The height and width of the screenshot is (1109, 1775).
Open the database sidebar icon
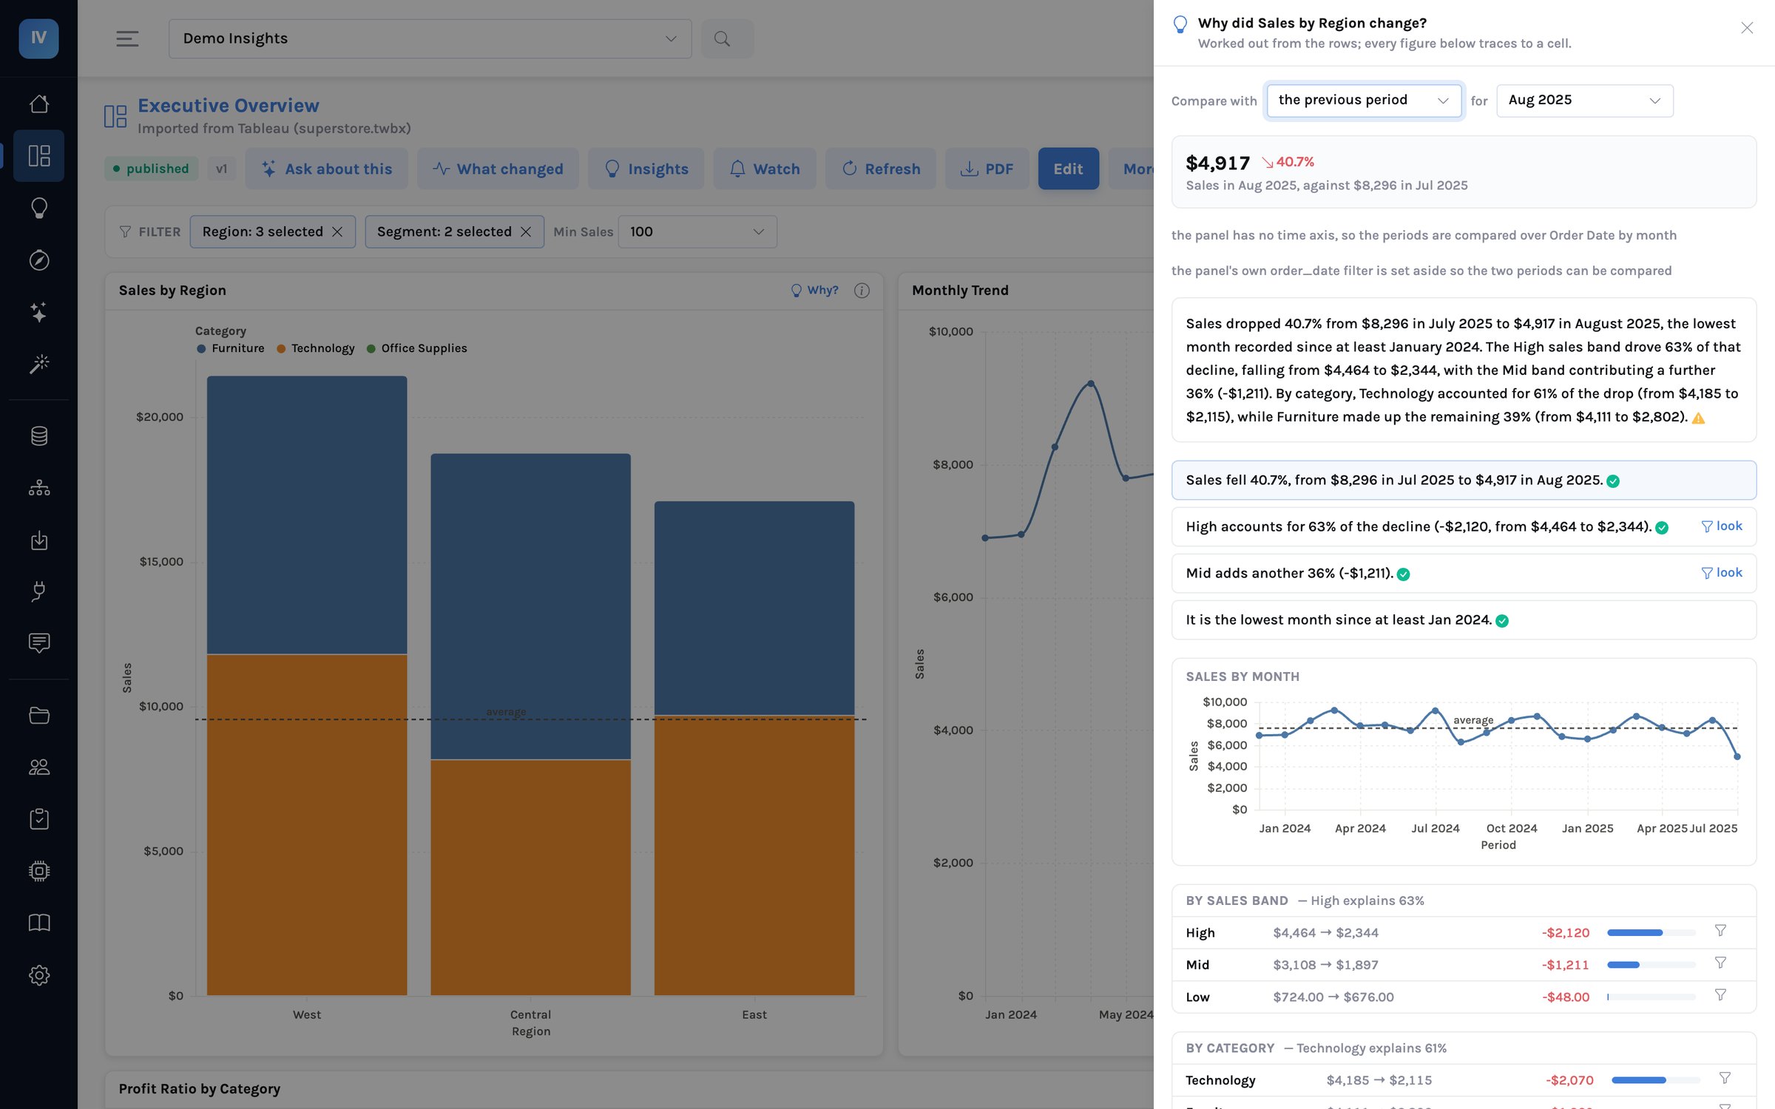(x=39, y=436)
